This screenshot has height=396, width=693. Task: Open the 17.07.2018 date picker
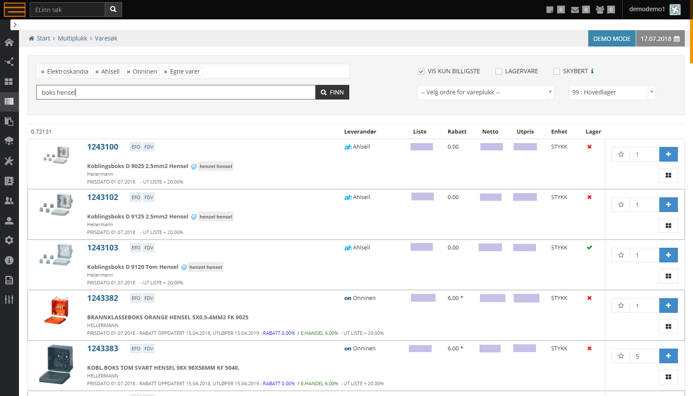660,38
